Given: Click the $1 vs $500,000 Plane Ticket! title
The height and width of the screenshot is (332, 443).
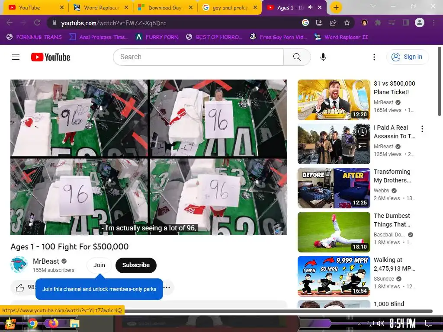Looking at the screenshot, I should coord(395,87).
